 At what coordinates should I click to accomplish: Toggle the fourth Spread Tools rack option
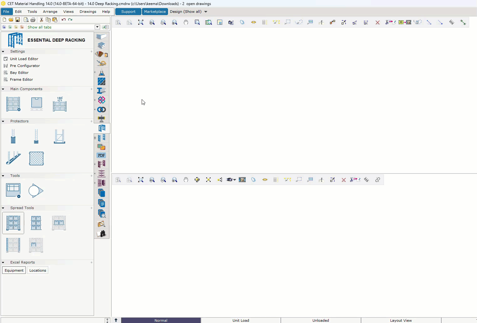click(x=13, y=245)
